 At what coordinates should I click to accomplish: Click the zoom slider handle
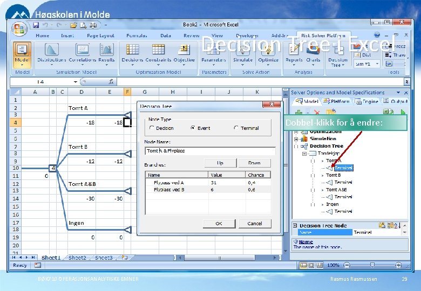[372, 265]
